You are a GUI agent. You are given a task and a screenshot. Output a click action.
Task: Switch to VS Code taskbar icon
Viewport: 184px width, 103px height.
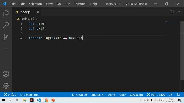point(39,100)
